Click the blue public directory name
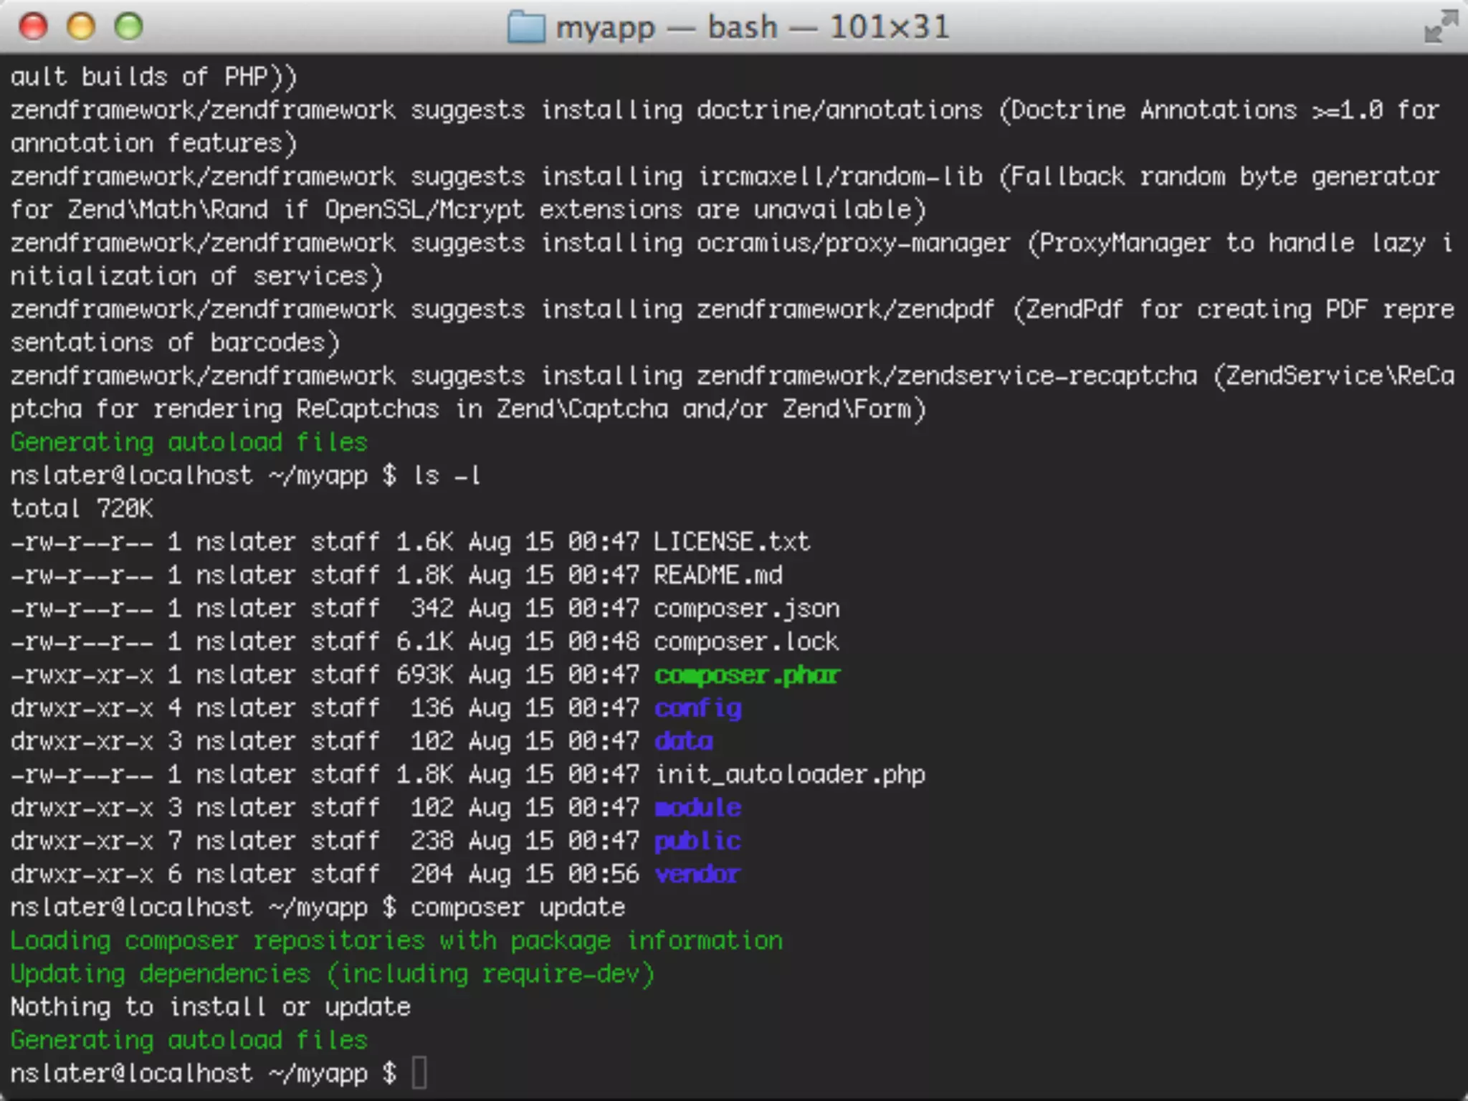The image size is (1468, 1101). [x=697, y=841]
